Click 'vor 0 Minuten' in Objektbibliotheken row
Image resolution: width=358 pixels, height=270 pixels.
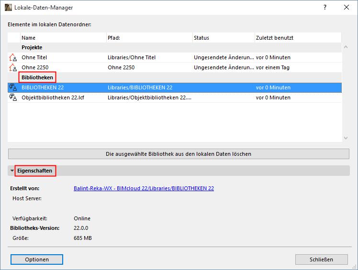click(x=273, y=97)
